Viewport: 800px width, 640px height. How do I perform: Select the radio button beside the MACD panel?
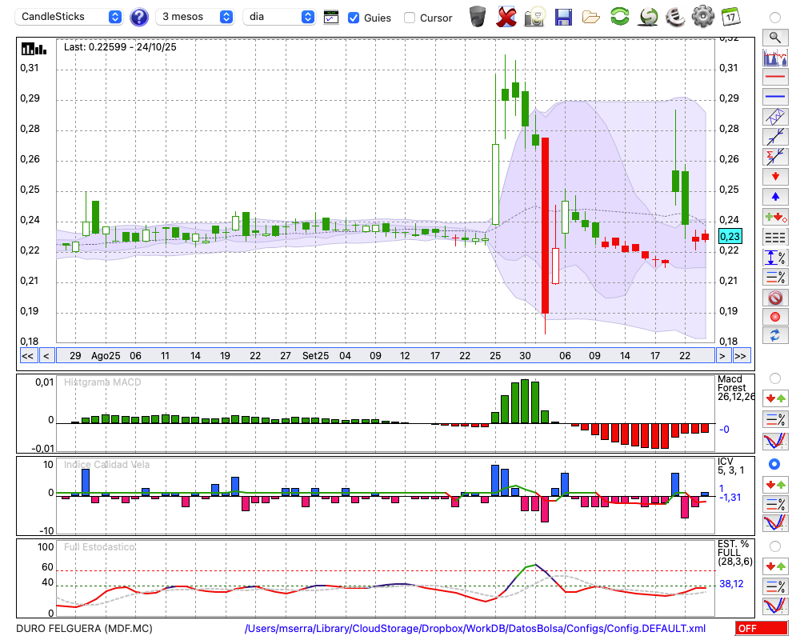click(x=774, y=378)
